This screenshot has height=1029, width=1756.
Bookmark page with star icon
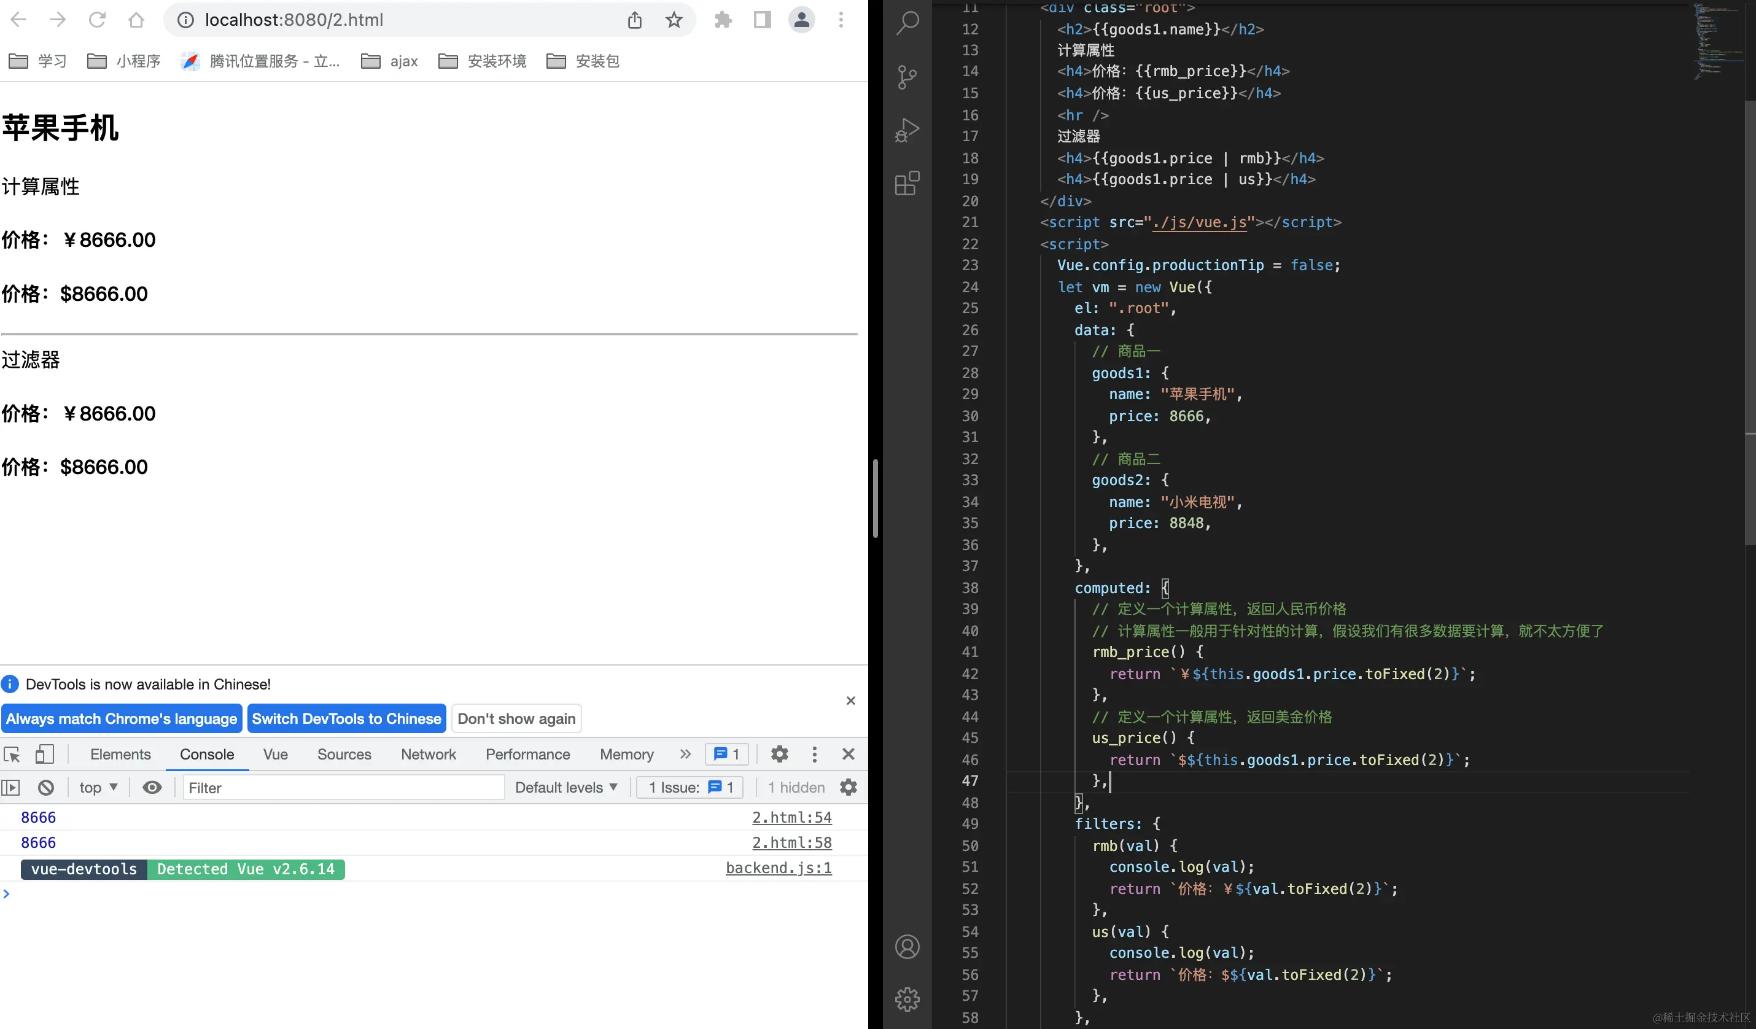(x=673, y=20)
